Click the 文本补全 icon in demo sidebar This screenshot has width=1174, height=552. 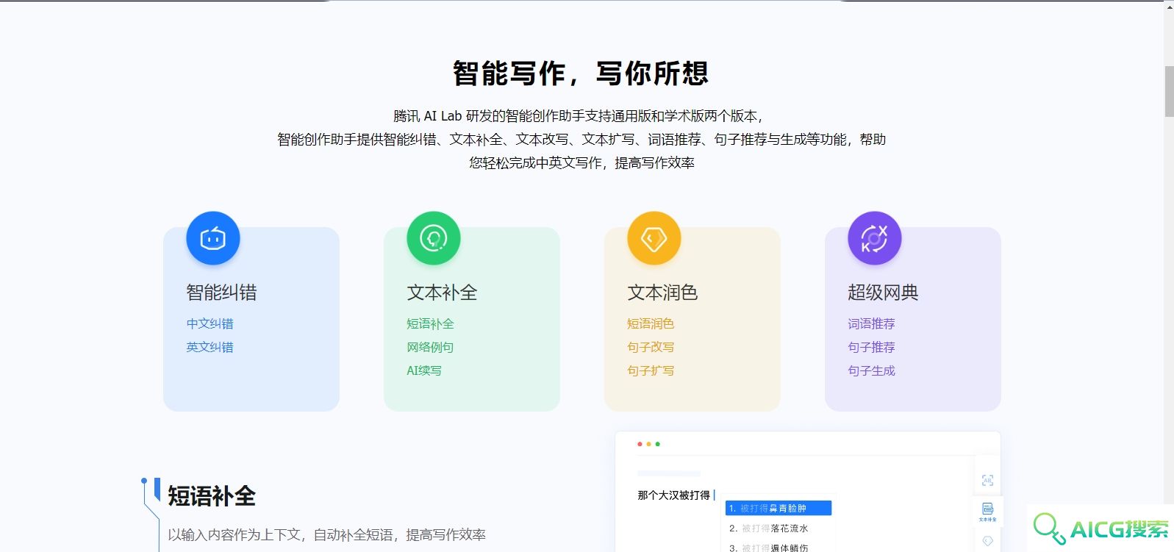[x=987, y=512]
